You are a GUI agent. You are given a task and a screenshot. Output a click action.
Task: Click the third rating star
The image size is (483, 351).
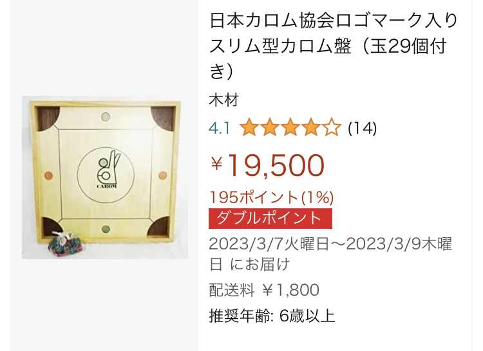pyautogui.click(x=290, y=127)
